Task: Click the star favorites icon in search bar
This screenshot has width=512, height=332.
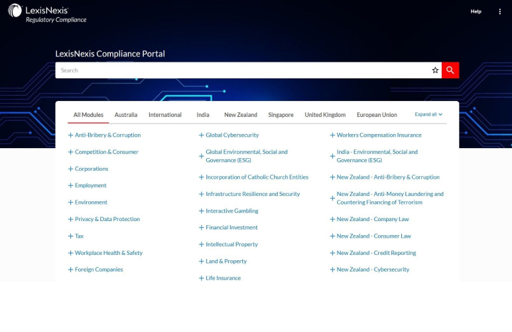Action: tap(435, 70)
